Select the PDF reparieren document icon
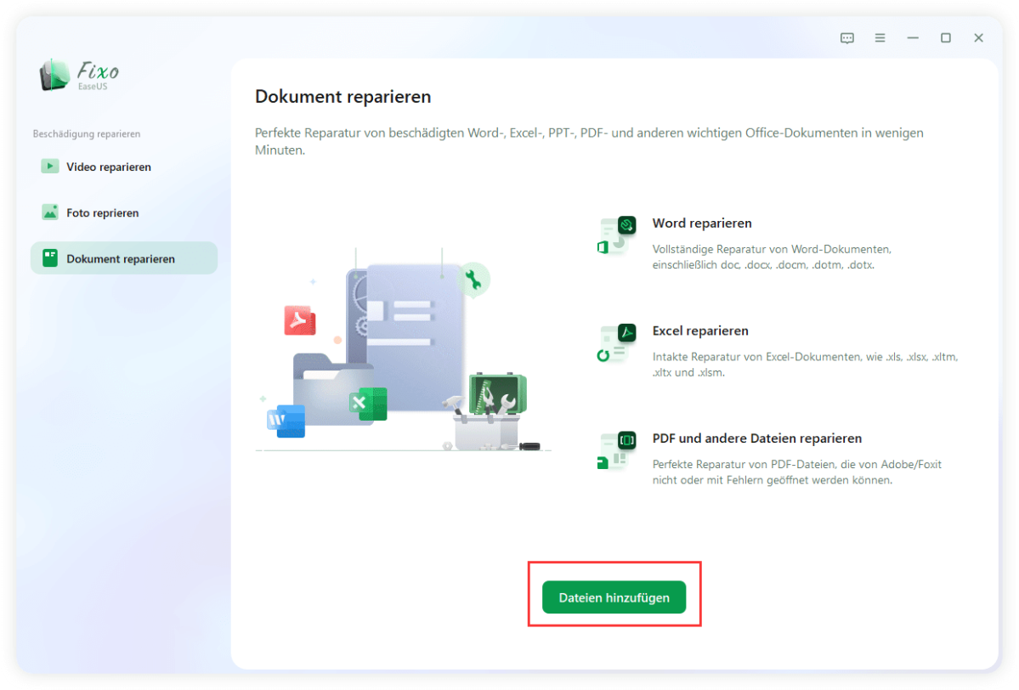The width and height of the screenshot is (1019, 690). [x=615, y=451]
